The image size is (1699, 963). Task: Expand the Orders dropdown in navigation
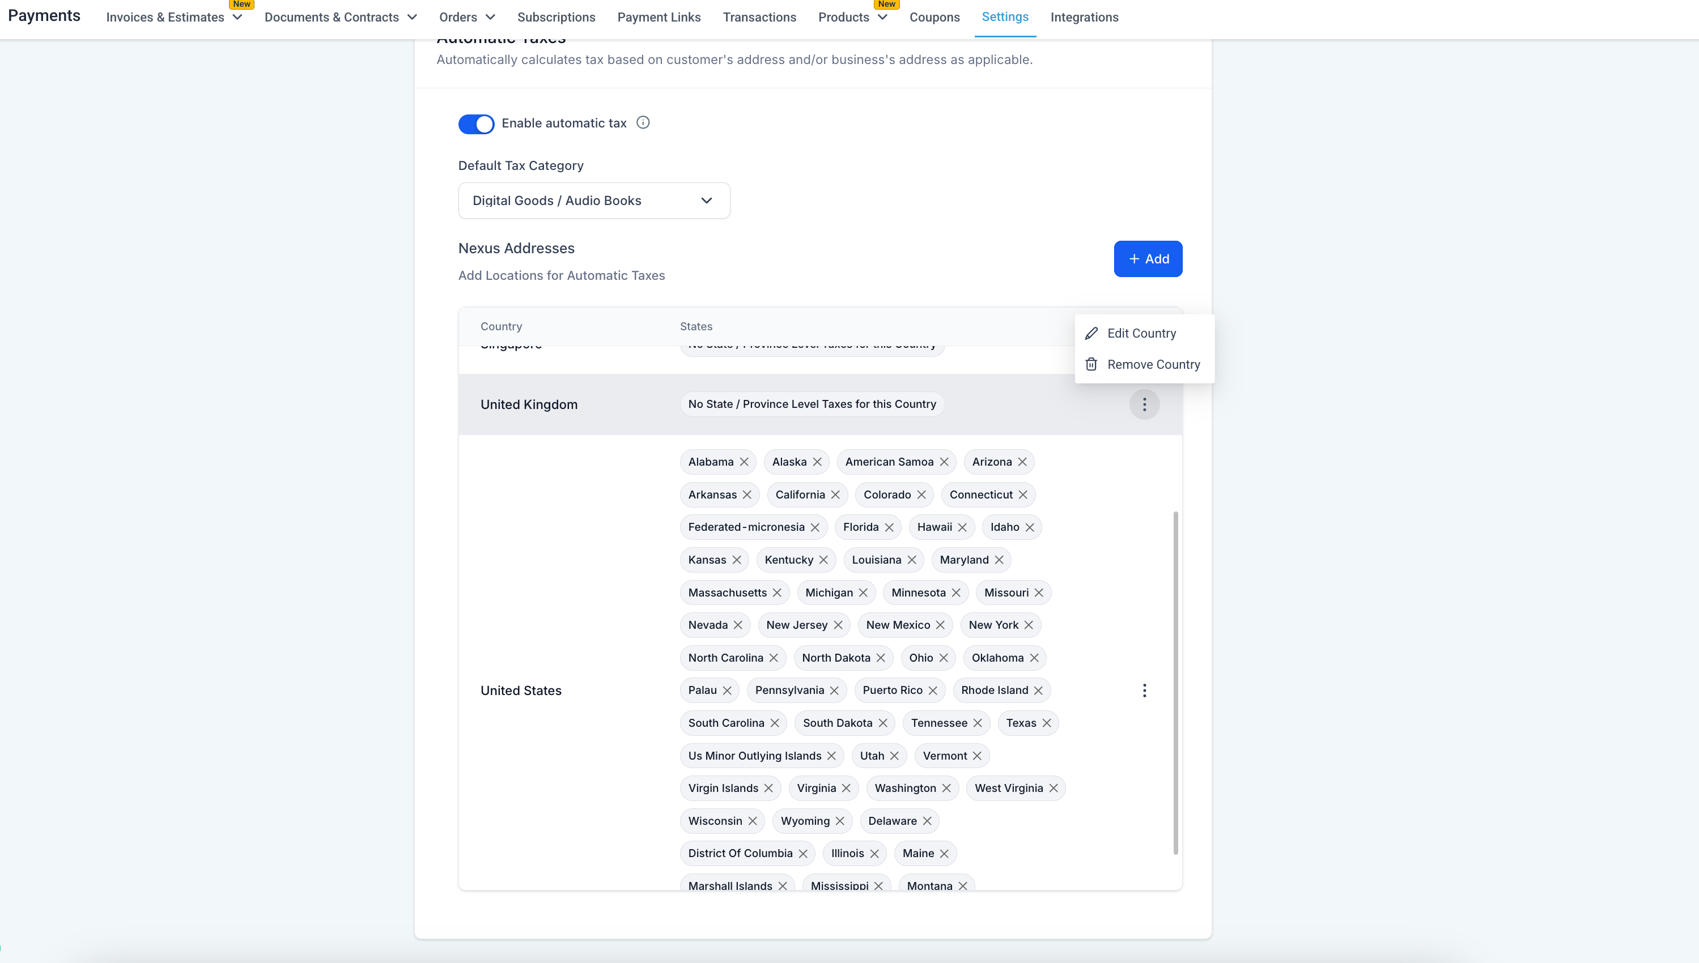467,17
